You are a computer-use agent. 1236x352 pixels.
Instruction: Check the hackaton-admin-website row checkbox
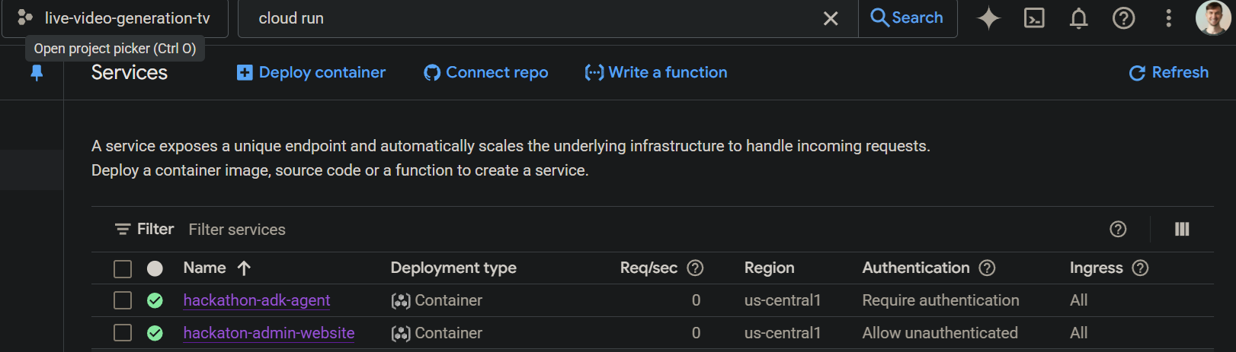(123, 333)
